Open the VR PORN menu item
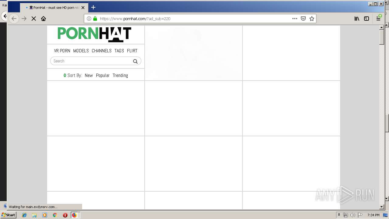Viewport: 389px width, 219px height. click(x=62, y=51)
